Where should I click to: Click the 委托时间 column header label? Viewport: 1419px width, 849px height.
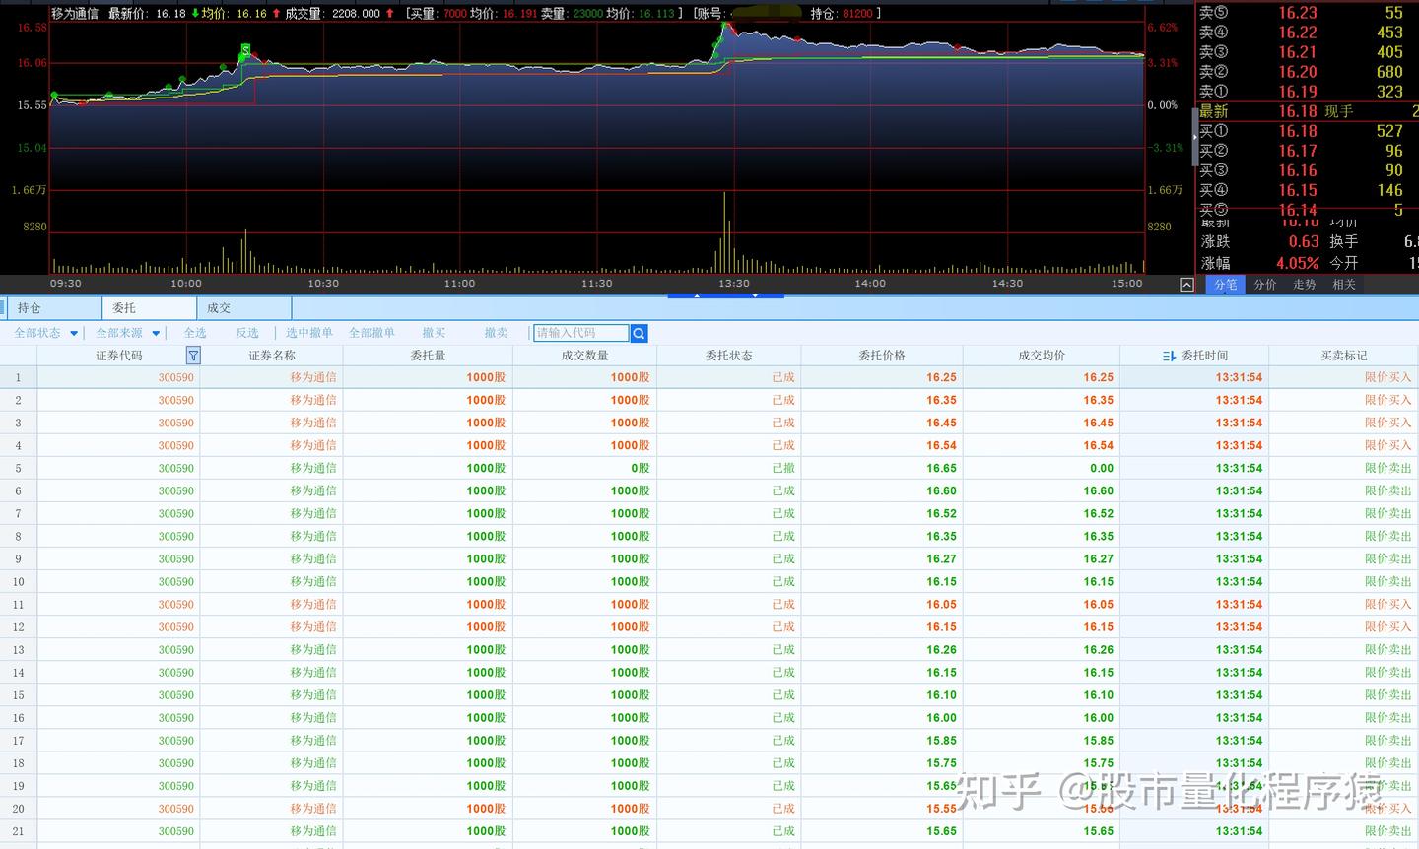[x=1204, y=356]
